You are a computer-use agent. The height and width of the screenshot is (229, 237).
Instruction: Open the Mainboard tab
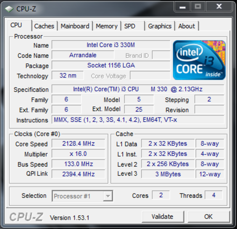75,26
